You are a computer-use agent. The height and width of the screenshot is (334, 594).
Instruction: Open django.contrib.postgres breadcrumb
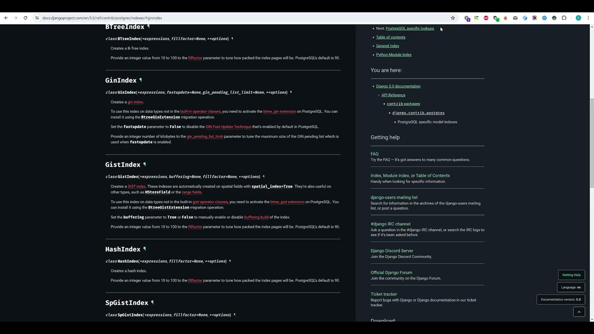418,113
